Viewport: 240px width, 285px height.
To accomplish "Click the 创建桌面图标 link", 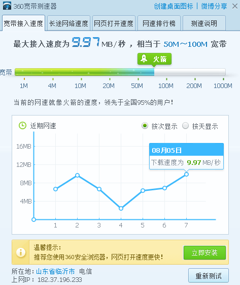I will pyautogui.click(x=174, y=6).
